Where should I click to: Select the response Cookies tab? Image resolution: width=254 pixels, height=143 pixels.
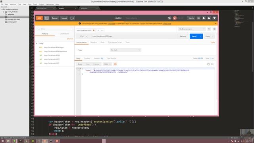[87, 58]
